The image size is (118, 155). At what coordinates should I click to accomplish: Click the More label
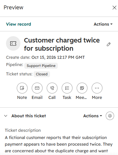pos(97,97)
